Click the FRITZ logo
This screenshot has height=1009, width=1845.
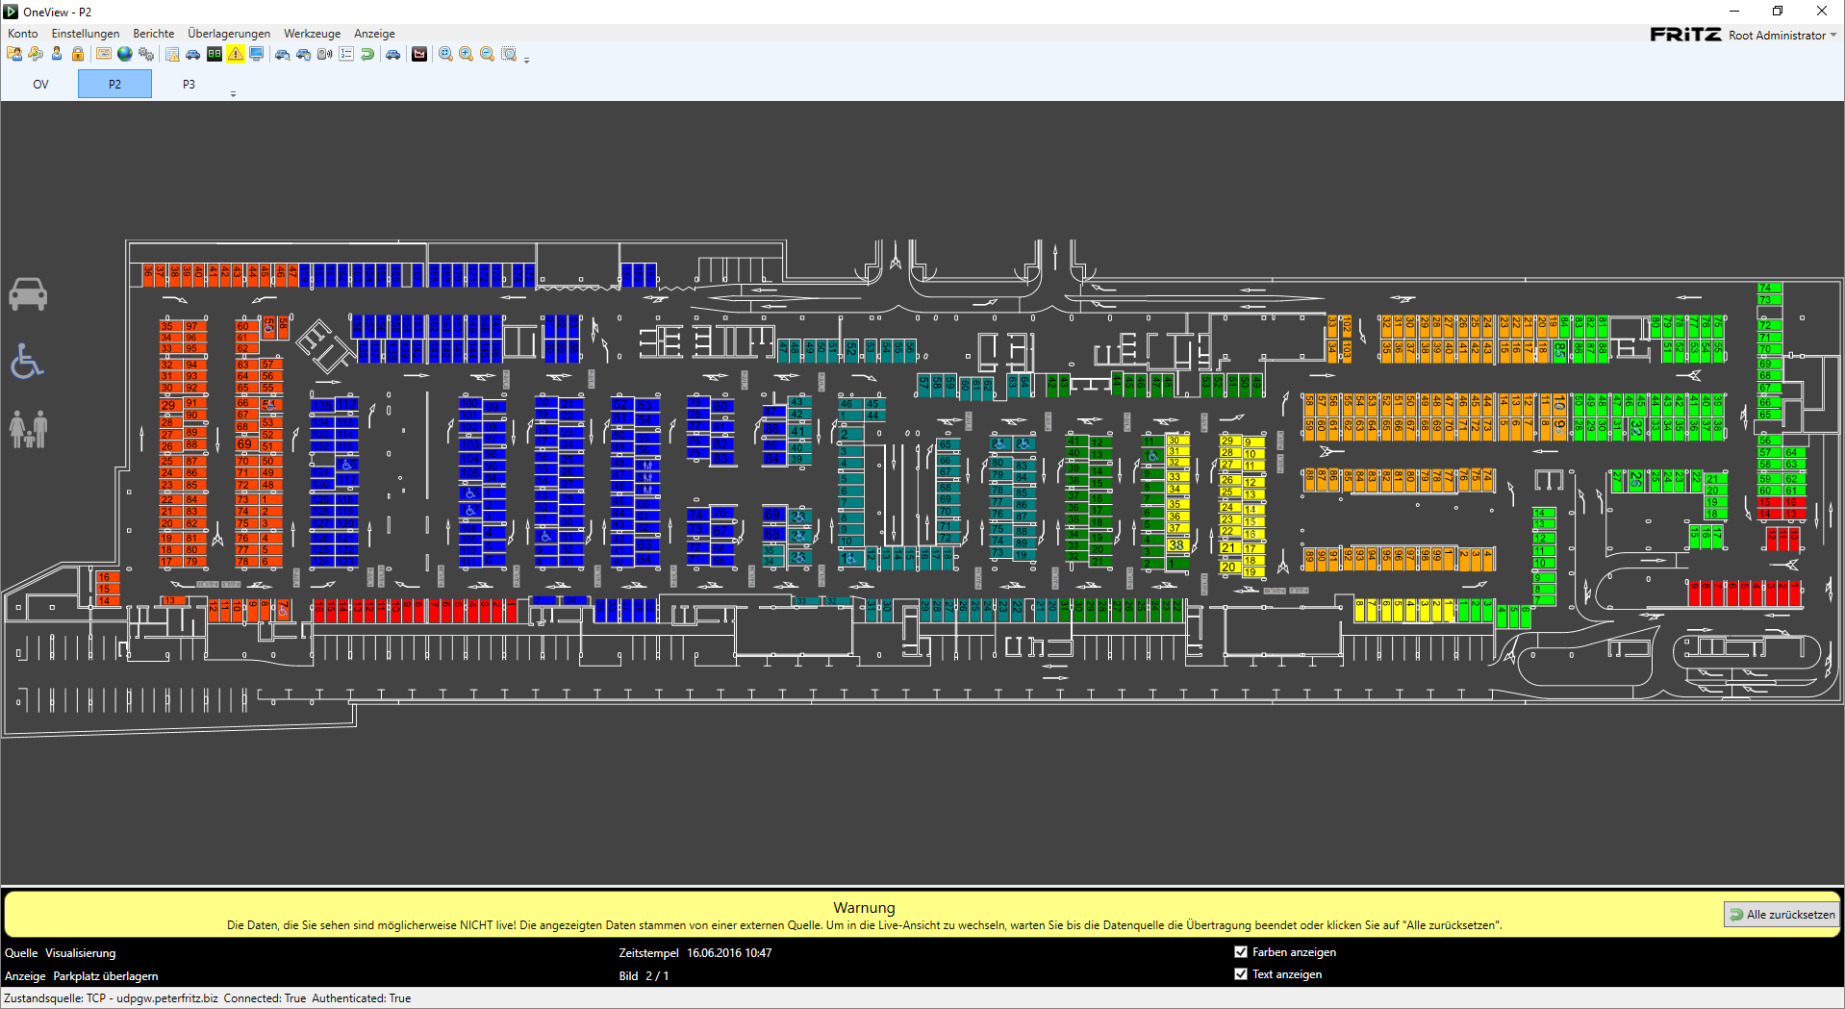tap(1685, 35)
